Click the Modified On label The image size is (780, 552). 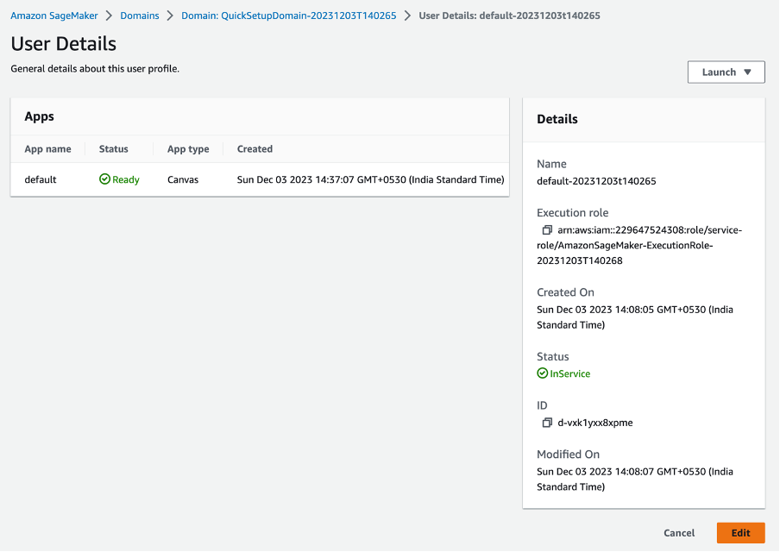click(568, 454)
